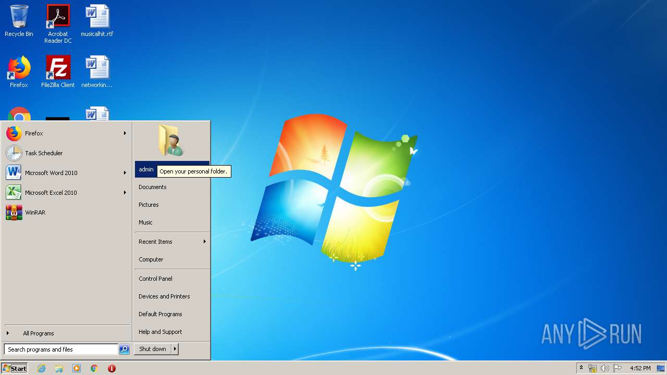Image resolution: width=667 pixels, height=375 pixels.
Task: Open Computer from Start menu
Action: (x=172, y=260)
